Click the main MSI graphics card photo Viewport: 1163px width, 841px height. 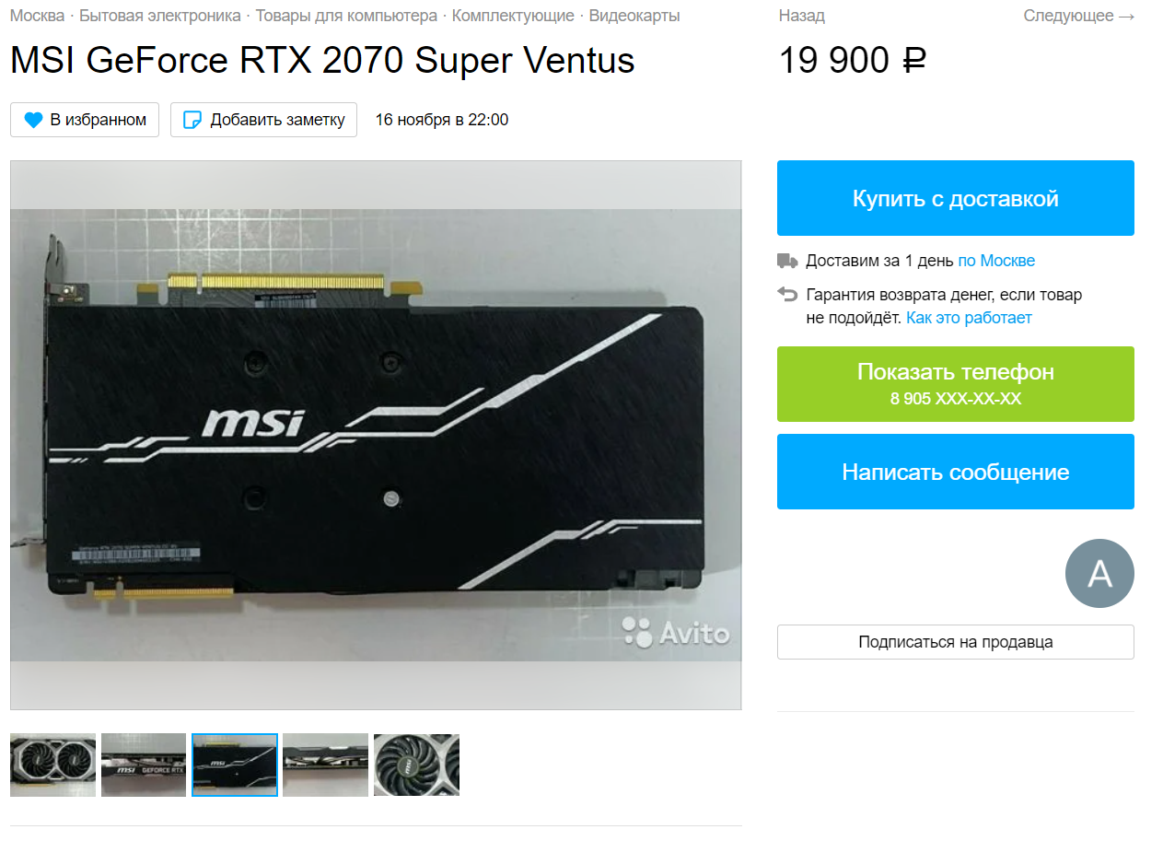376,435
